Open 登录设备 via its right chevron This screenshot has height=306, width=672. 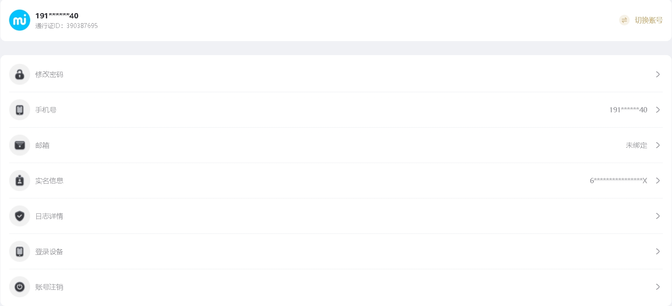(658, 251)
